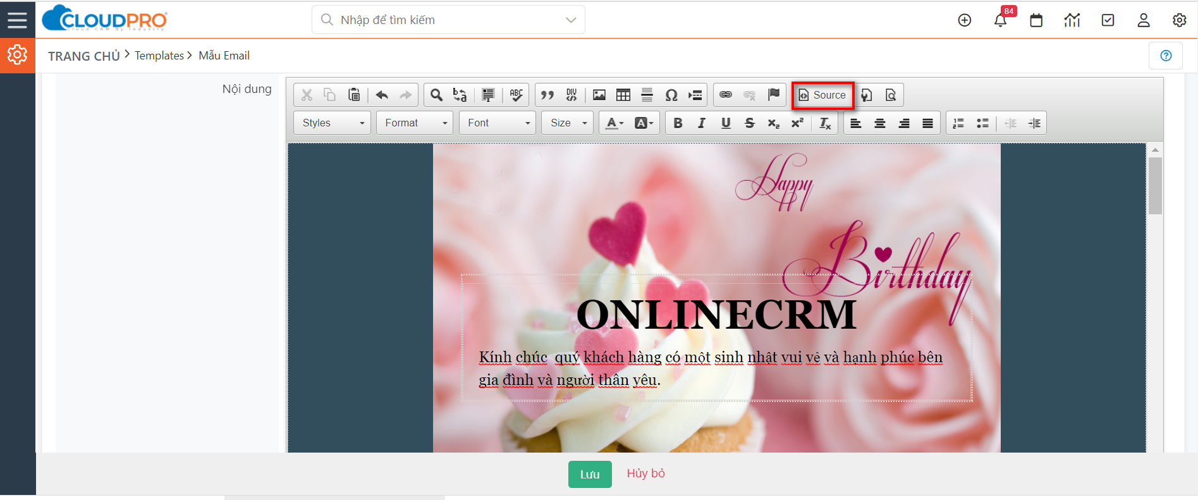Click the Hủy bỏ cancel link
The width and height of the screenshot is (1198, 500).
pos(645,473)
